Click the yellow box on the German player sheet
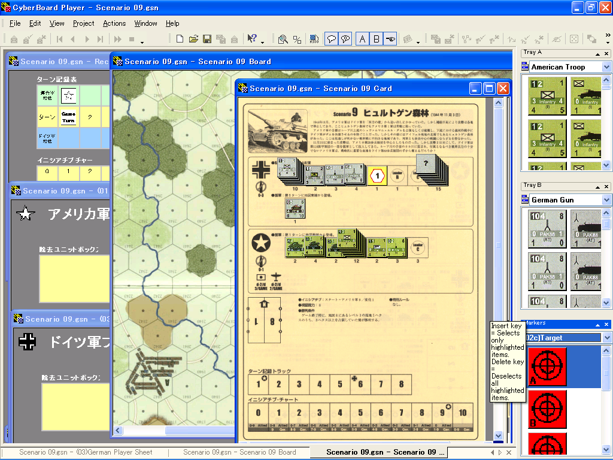The image size is (613, 460). (x=76, y=407)
